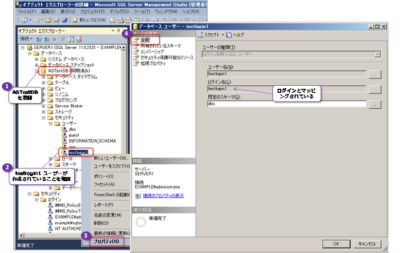This screenshot has height=253, width=412.
Task: Open the 編集(E) menu
Action: (48, 11)
